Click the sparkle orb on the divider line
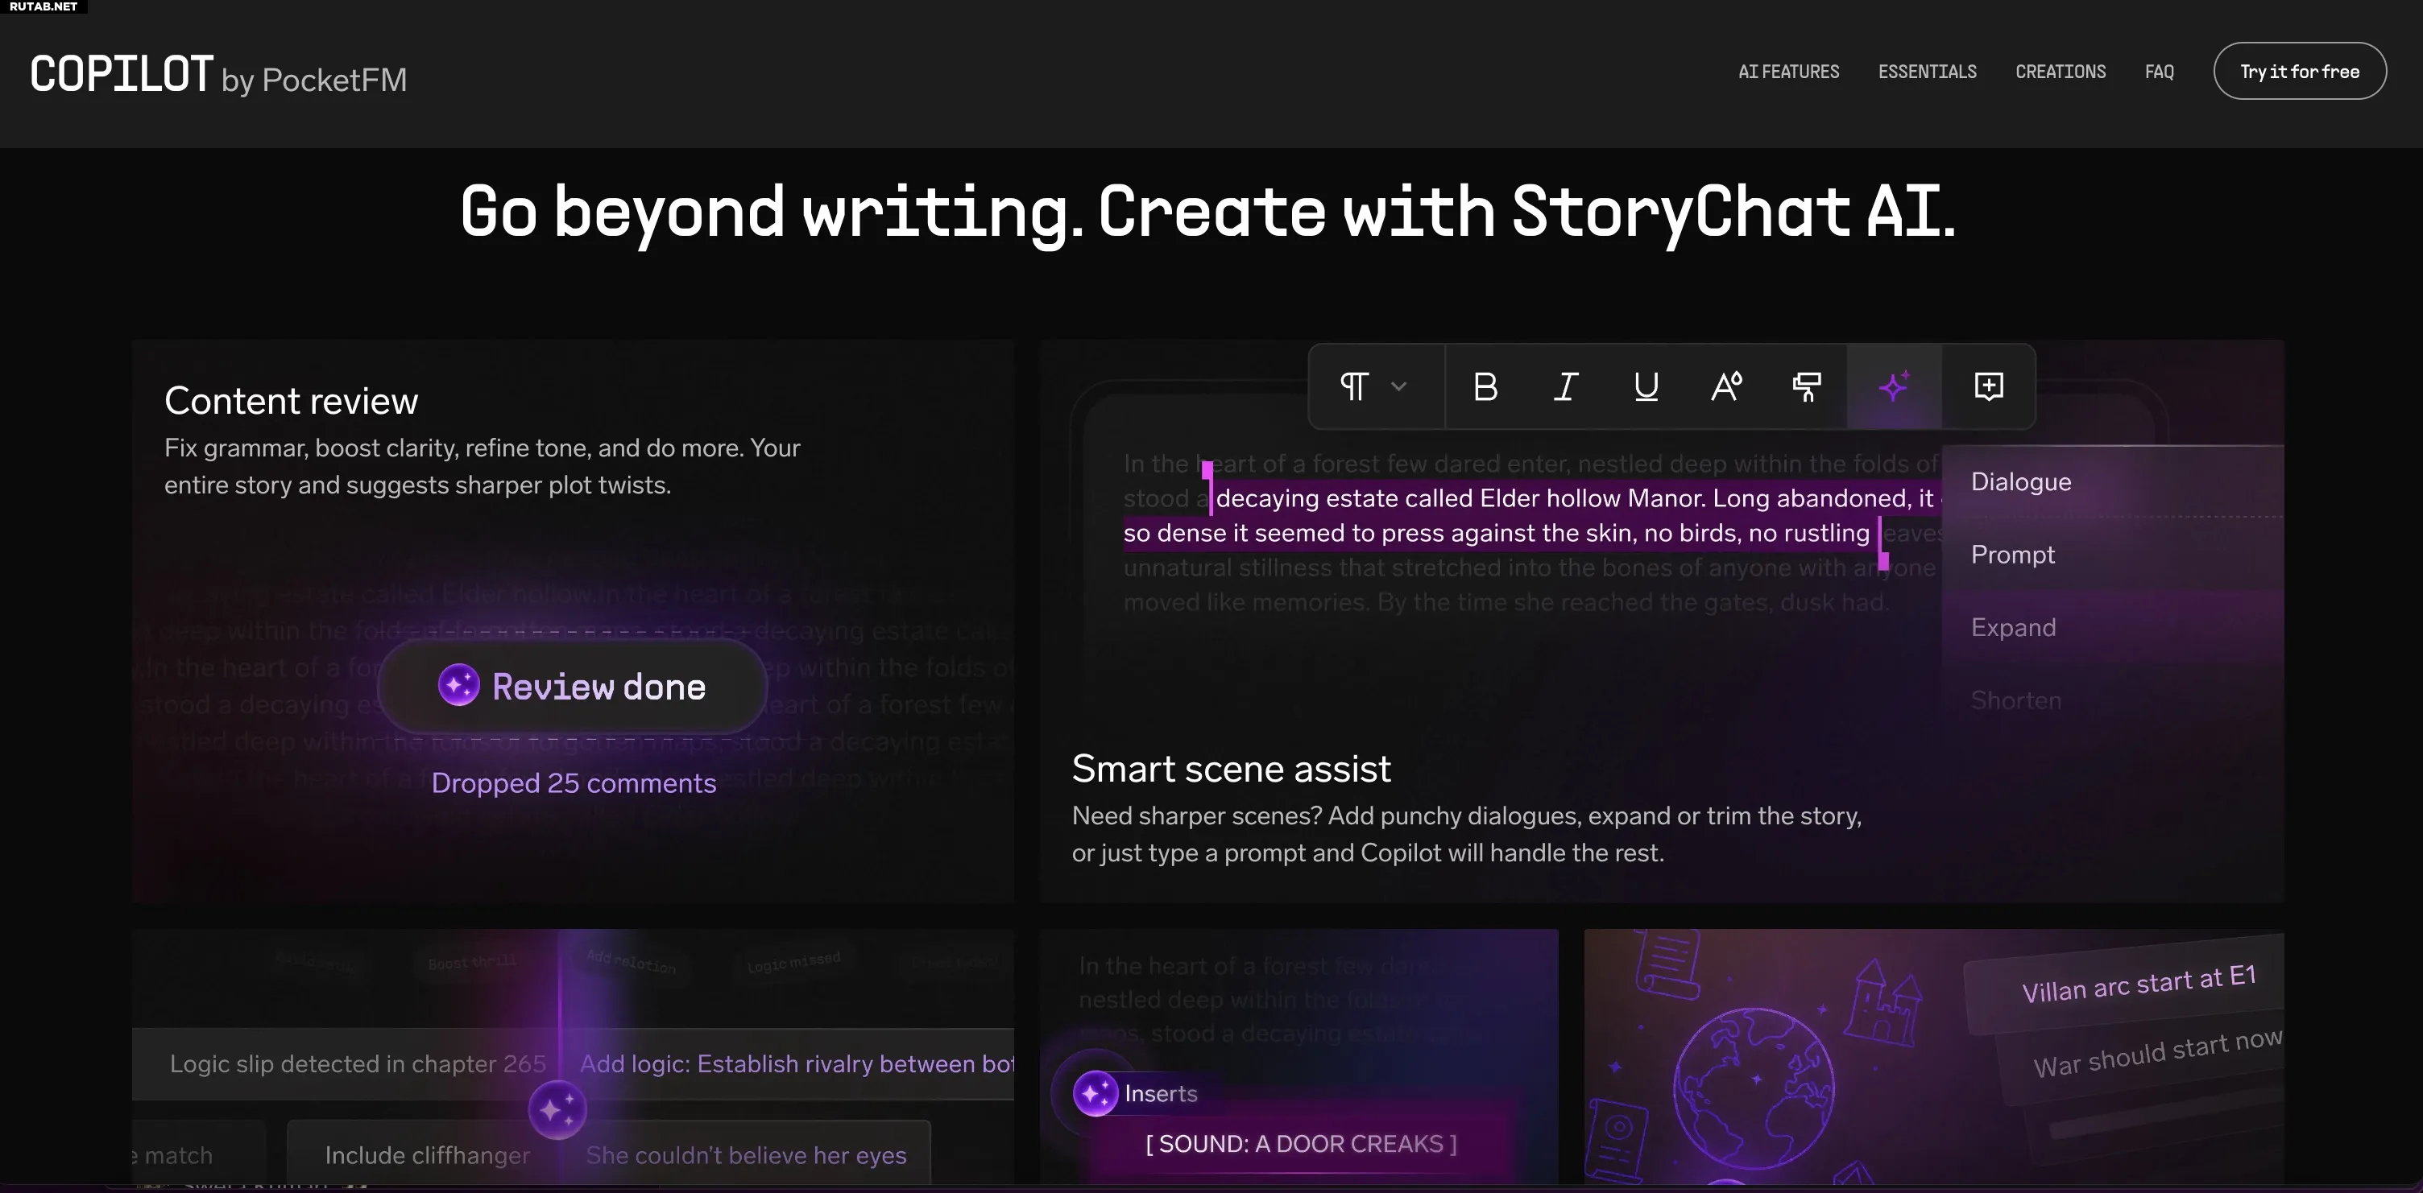Viewport: 2423px width, 1193px height. pos(557,1109)
